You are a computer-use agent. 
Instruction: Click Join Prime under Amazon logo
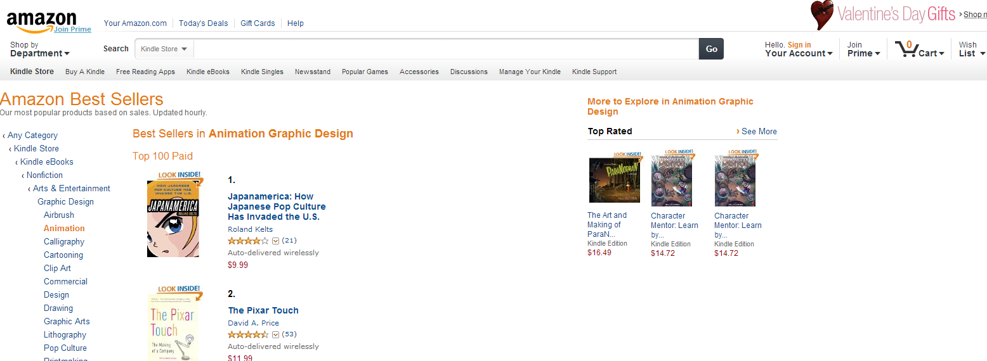pos(72,29)
